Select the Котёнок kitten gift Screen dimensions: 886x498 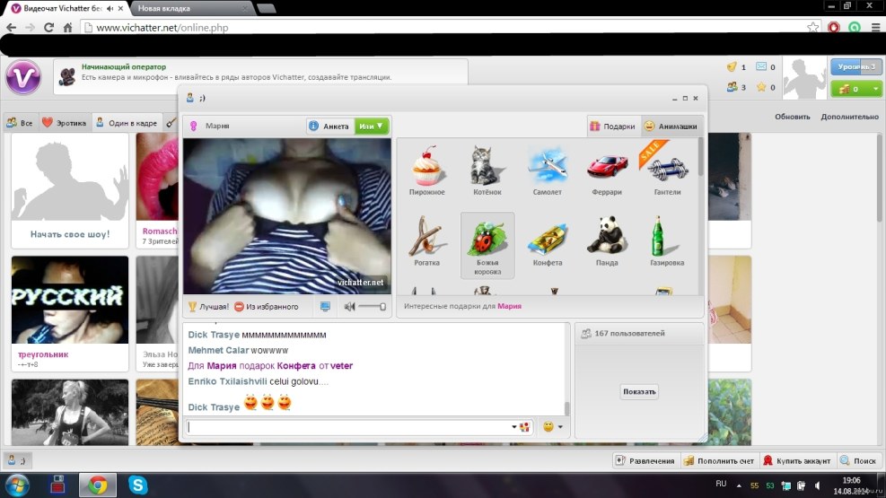coord(487,170)
